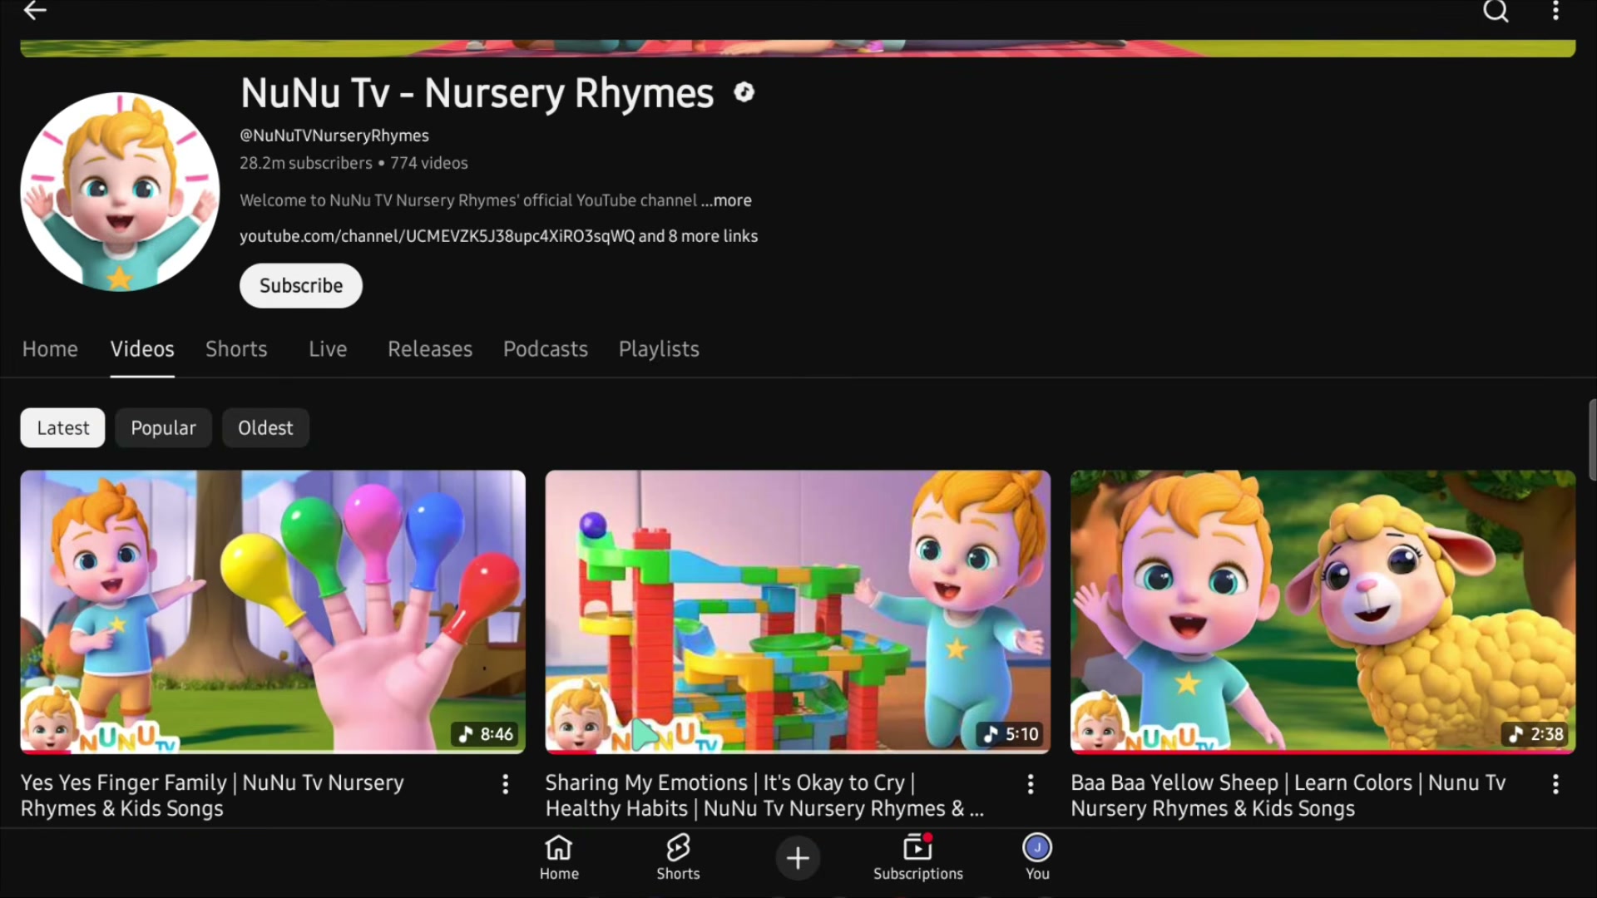Open options for Baa Baa Yellow Sheep video
Viewport: 1597px width, 898px height.
[1555, 784]
